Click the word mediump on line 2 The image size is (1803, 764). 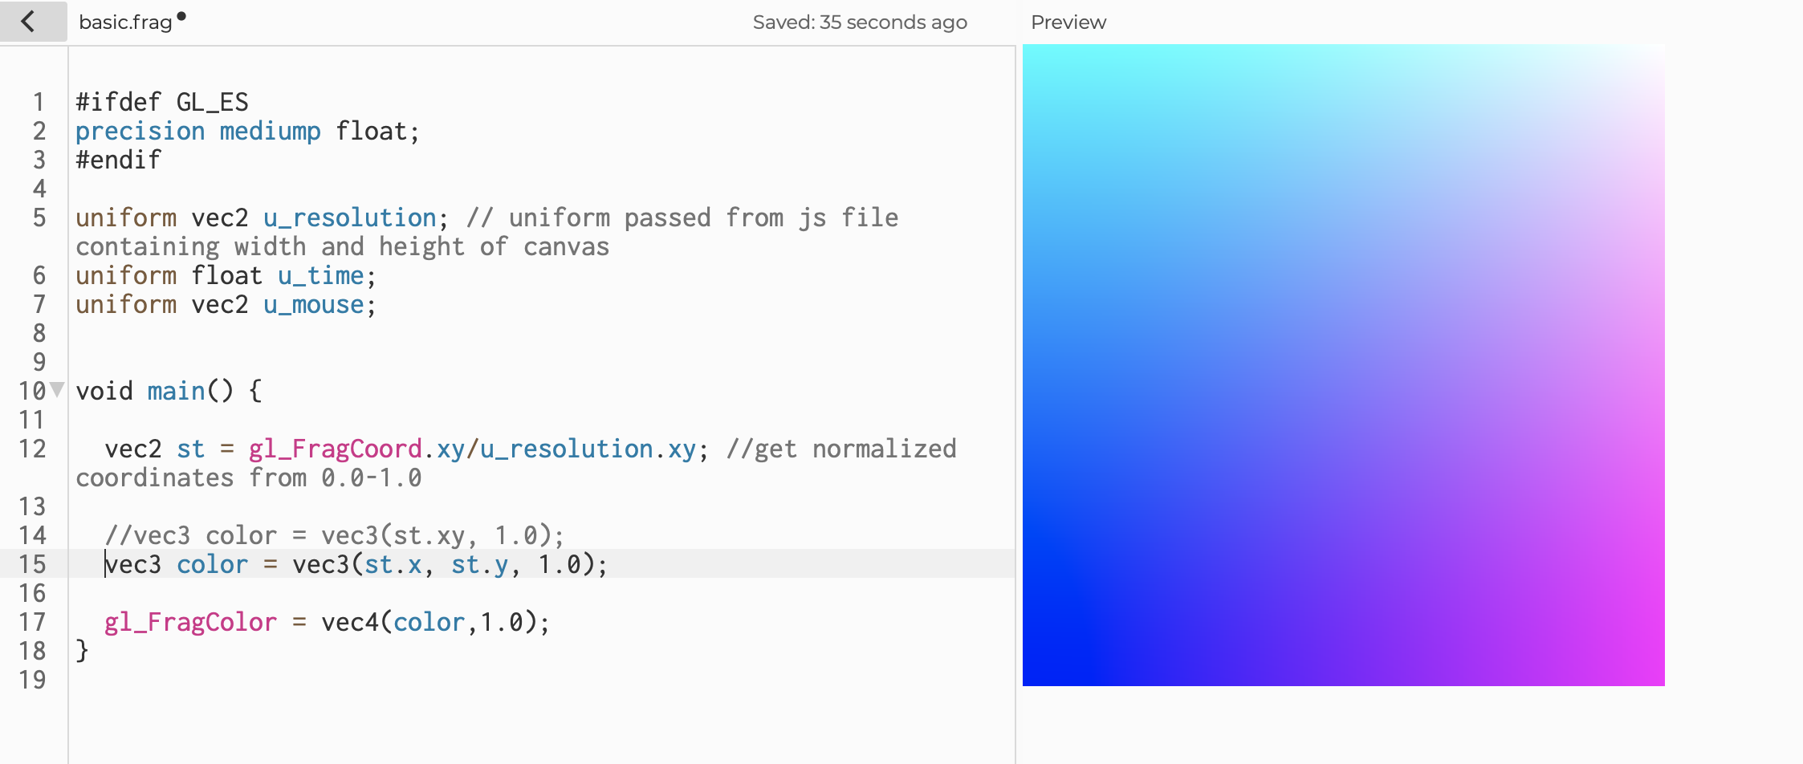pyautogui.click(x=270, y=131)
